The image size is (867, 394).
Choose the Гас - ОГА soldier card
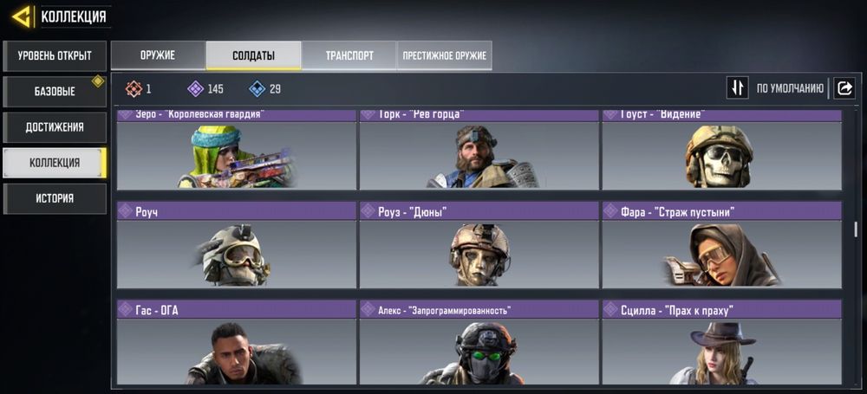pos(237,342)
